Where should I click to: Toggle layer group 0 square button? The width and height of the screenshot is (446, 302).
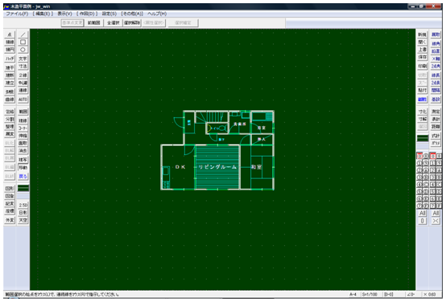(x=432, y=156)
